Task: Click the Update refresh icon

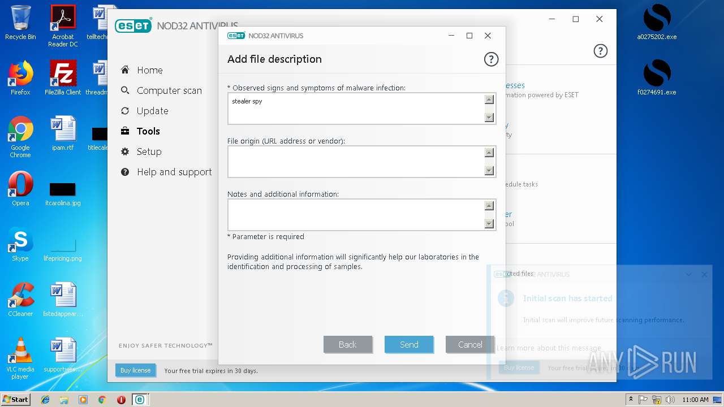Action: [125, 111]
